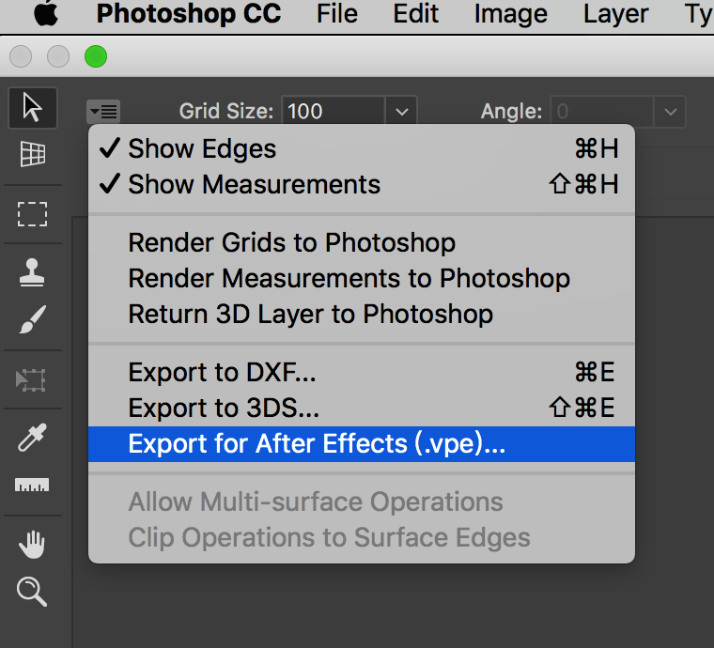Select the Measure ruler tool
This screenshot has height=648, width=714.
click(x=33, y=486)
